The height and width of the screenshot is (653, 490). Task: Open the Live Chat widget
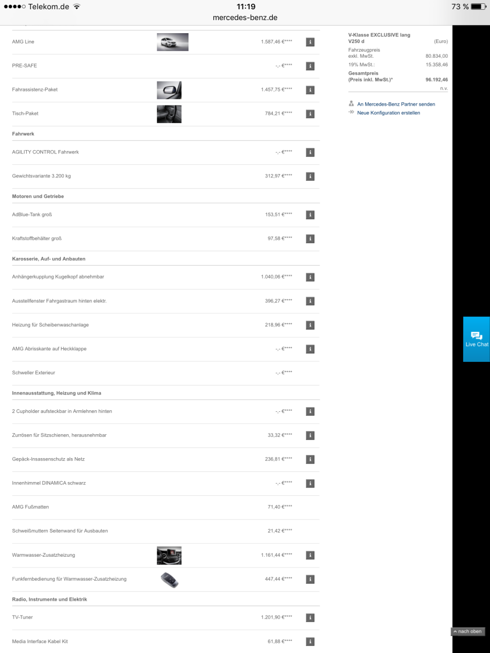[x=476, y=339]
